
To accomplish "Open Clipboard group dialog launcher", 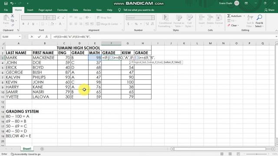I will coord(18,30).
